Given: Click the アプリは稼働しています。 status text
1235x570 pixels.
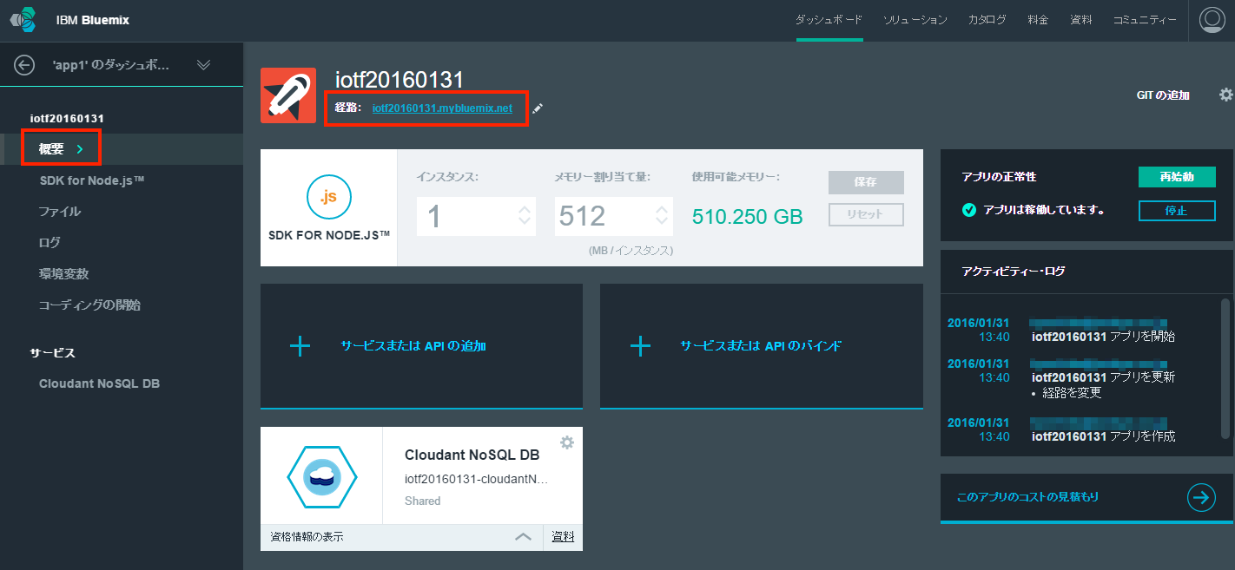Looking at the screenshot, I should pyautogui.click(x=1044, y=210).
